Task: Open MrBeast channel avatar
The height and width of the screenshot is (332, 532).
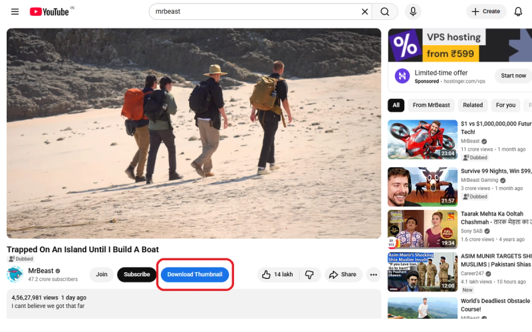Action: pos(15,274)
